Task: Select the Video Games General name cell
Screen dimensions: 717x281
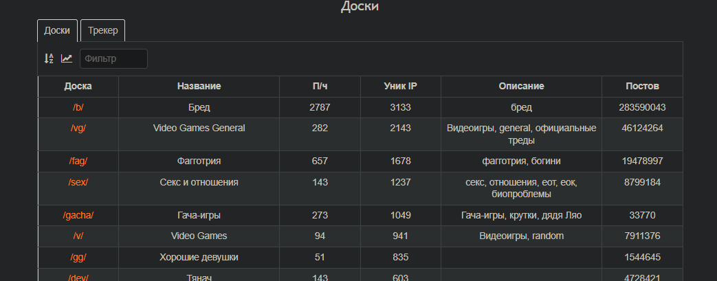Action: [x=199, y=128]
